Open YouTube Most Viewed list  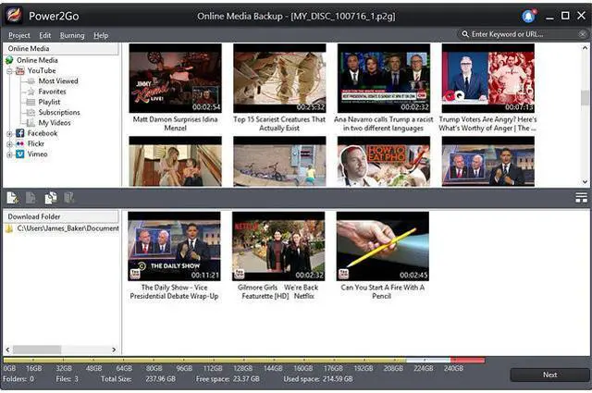coord(57,81)
